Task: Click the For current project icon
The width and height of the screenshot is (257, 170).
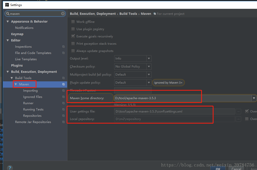Action: click(x=155, y=14)
